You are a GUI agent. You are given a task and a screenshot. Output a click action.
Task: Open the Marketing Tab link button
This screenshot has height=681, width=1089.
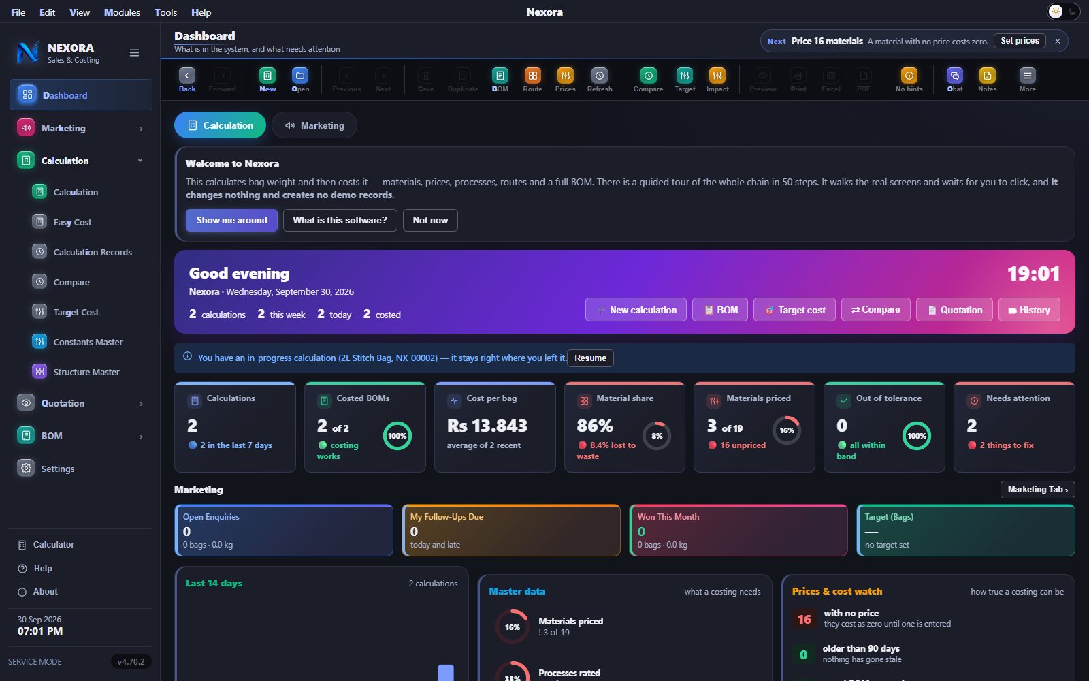(1037, 490)
